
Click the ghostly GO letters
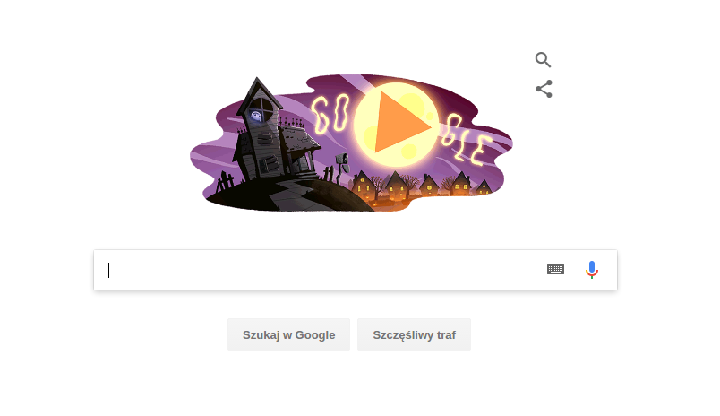coord(330,114)
